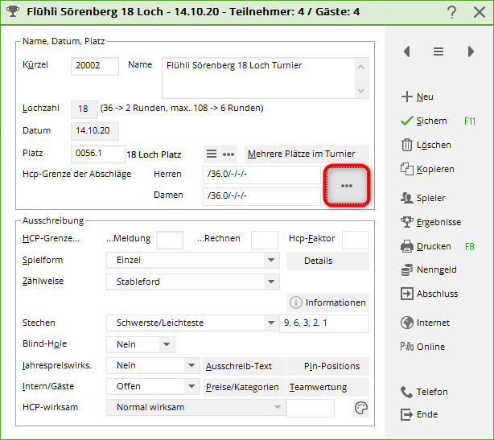Open the hamburger list menu at top
Viewport: 494px width, 440px height.
(x=438, y=51)
